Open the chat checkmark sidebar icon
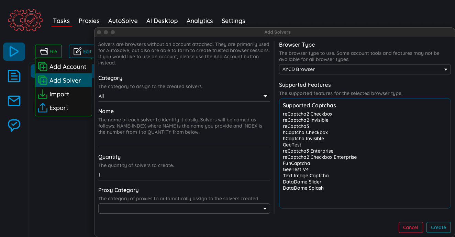 (14, 125)
